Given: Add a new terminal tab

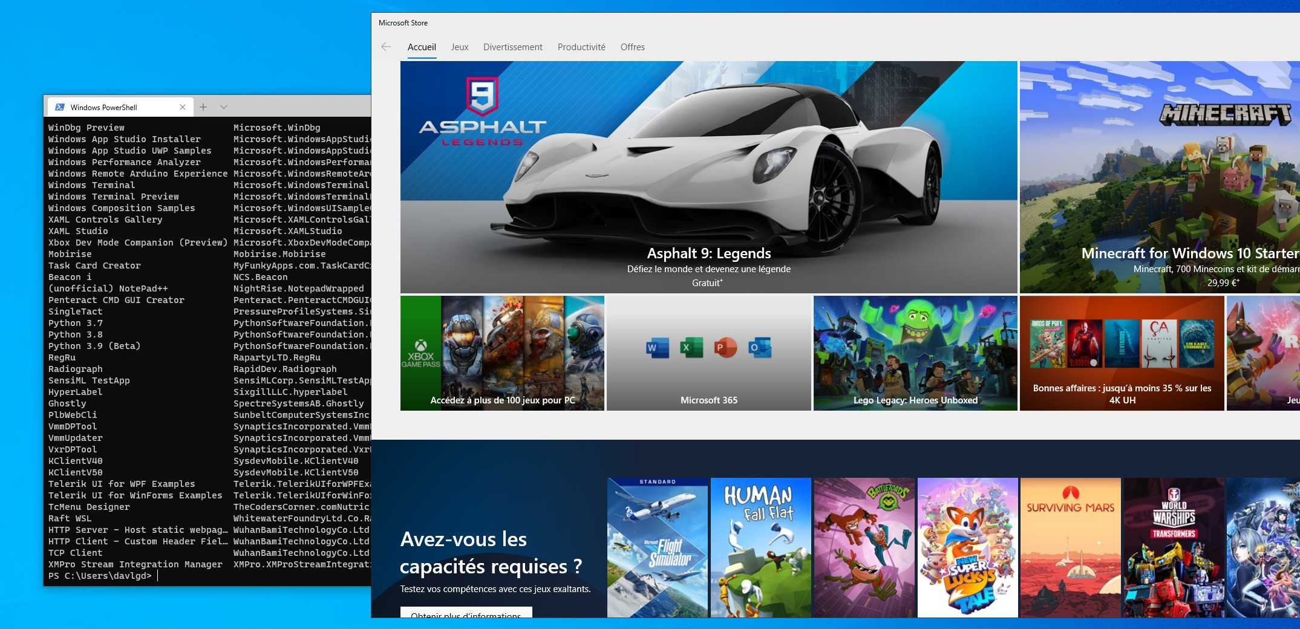Looking at the screenshot, I should (203, 107).
